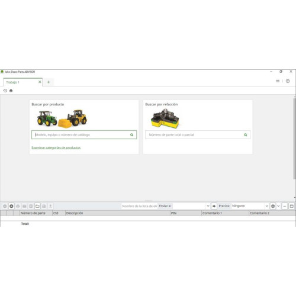Print the parts list
This screenshot has height=296, width=296.
[18, 206]
